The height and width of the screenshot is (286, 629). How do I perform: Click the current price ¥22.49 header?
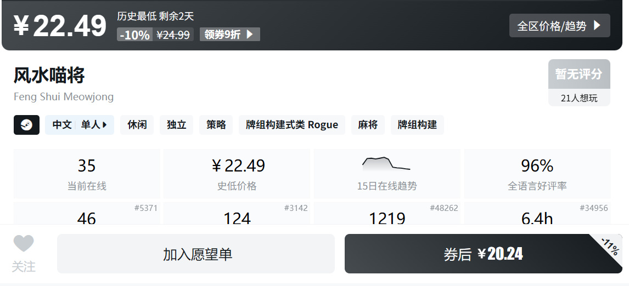tap(60, 26)
